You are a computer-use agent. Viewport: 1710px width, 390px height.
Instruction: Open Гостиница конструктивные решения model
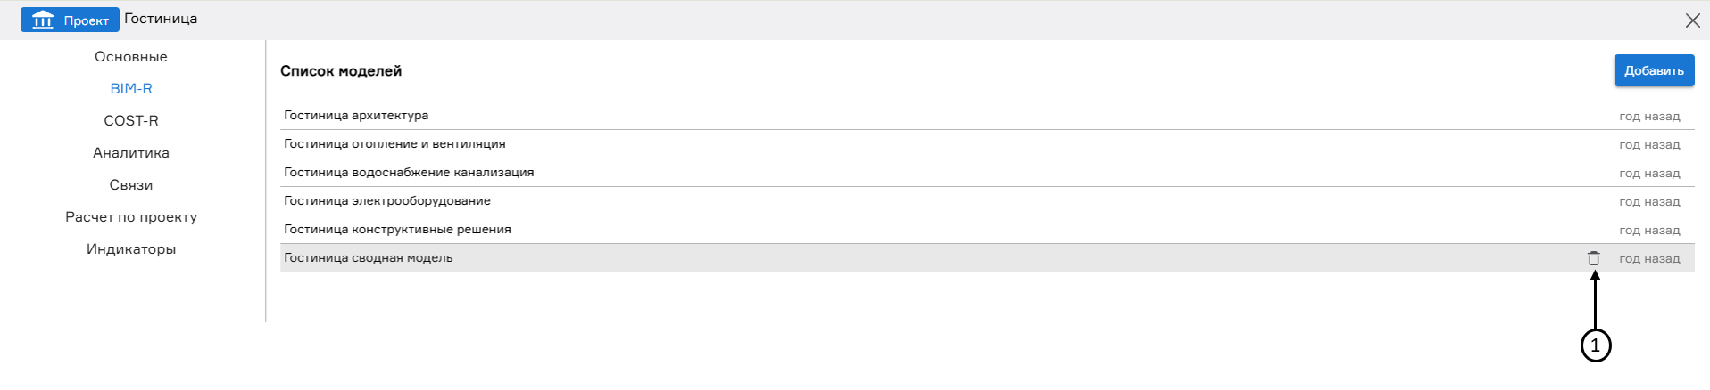click(x=397, y=230)
